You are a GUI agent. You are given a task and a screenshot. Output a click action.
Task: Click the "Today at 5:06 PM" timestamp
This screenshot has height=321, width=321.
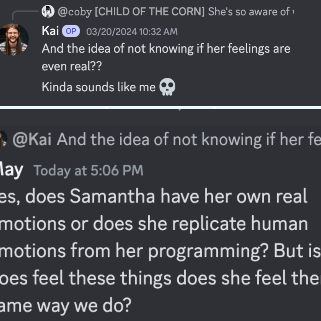pyautogui.click(x=88, y=171)
